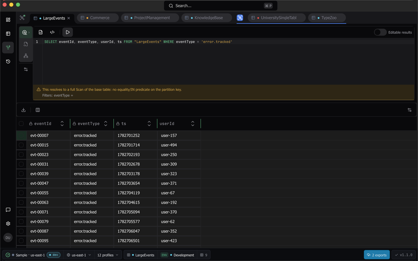
Task: Click the connection status check icon in status bar
Action: 8,255
